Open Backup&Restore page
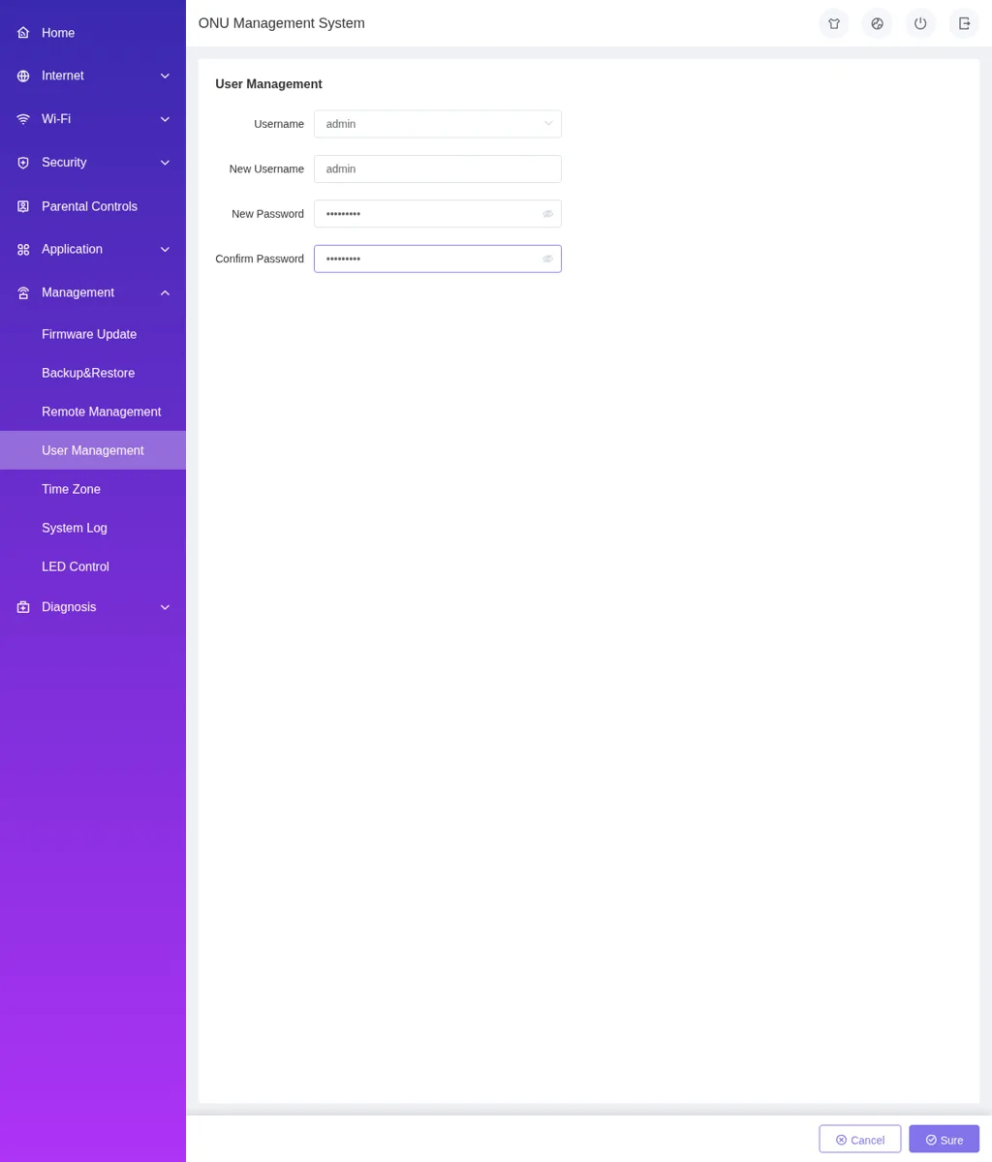Viewport: 992px width, 1162px height. click(x=93, y=373)
